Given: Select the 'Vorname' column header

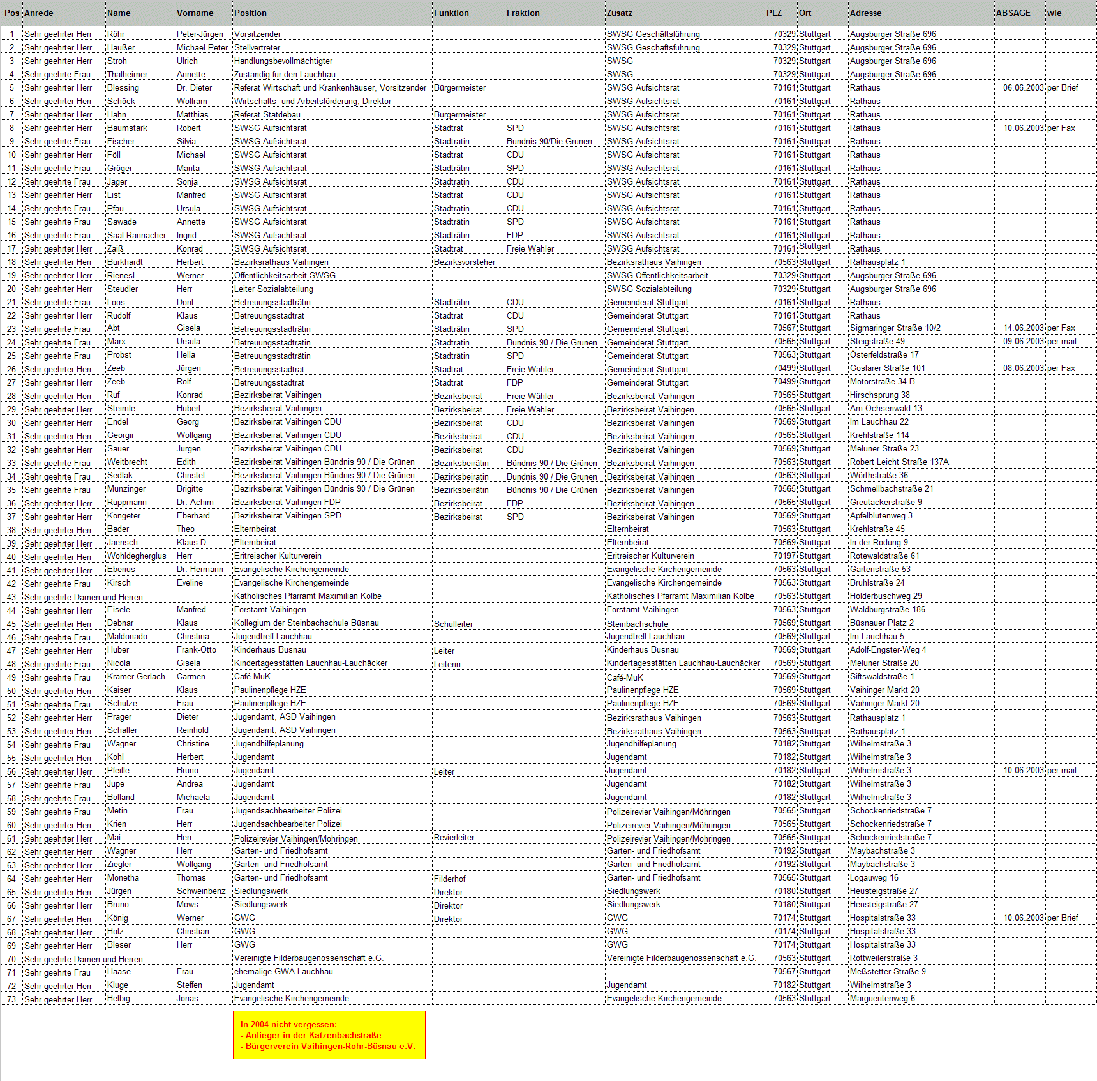Looking at the screenshot, I should click(195, 13).
